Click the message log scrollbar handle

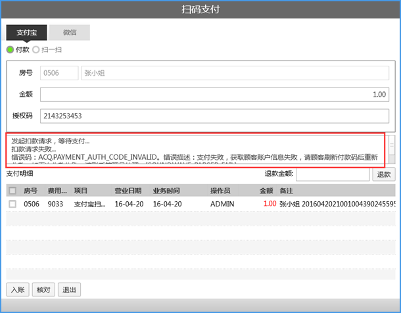pyautogui.click(x=392, y=145)
